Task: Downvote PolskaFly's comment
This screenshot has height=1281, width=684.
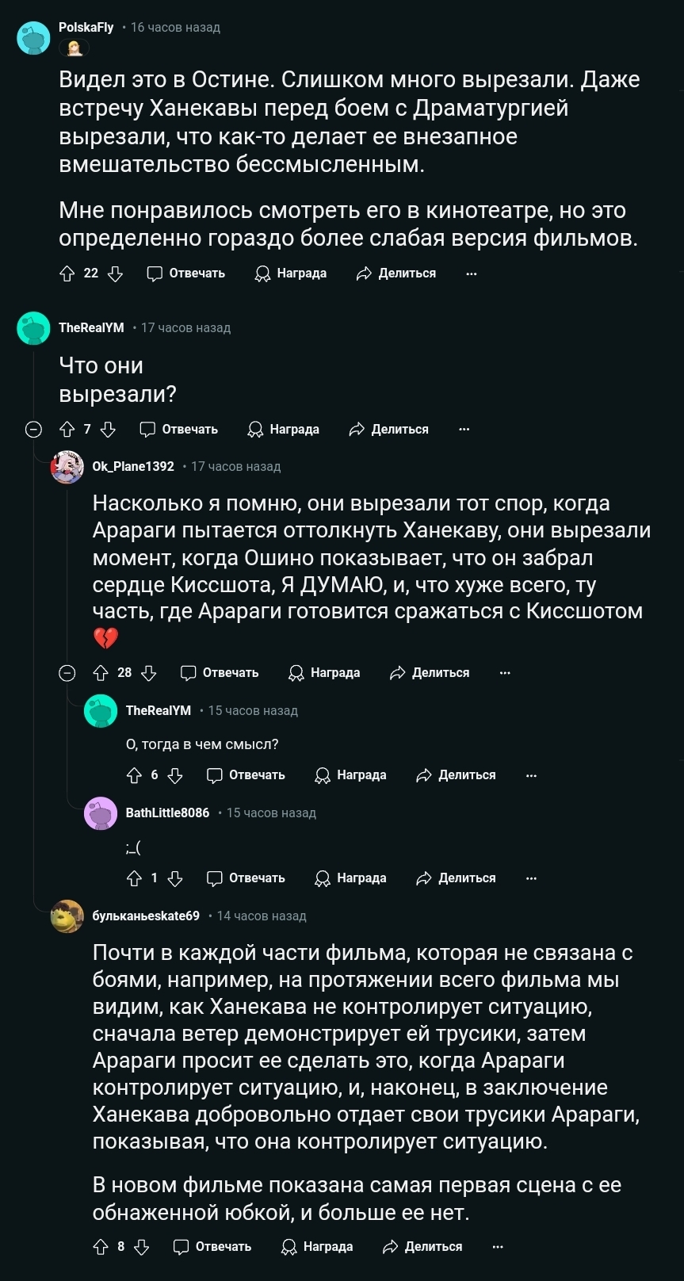Action: tap(115, 273)
